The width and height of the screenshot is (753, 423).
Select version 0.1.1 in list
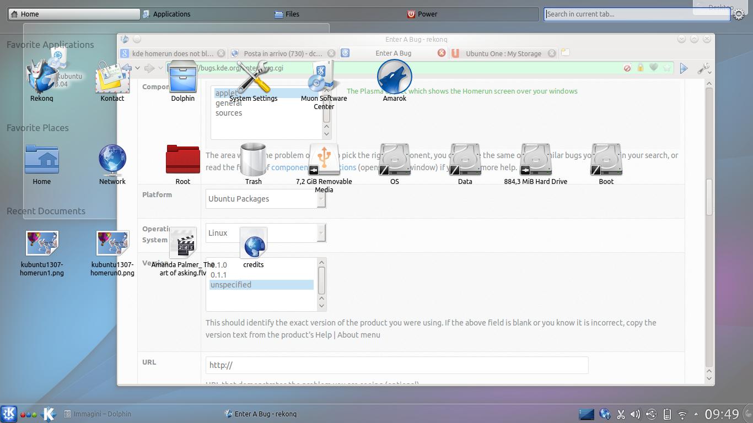pyautogui.click(x=261, y=275)
